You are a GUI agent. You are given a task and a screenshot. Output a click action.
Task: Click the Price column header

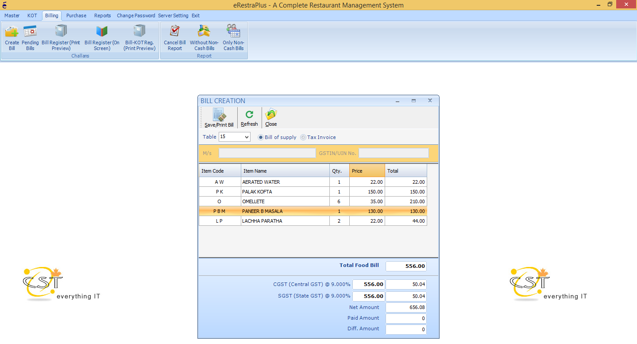pos(367,171)
